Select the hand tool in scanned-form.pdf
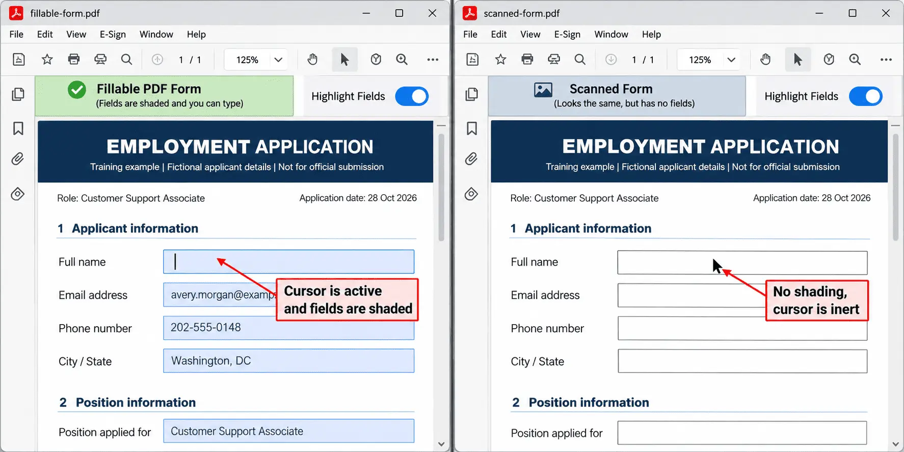This screenshot has height=452, width=904. (x=765, y=60)
